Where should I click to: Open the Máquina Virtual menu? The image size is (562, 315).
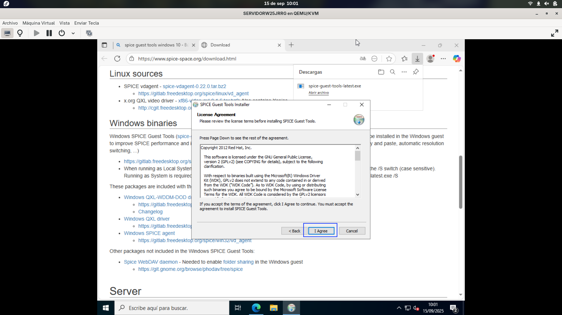pos(39,23)
